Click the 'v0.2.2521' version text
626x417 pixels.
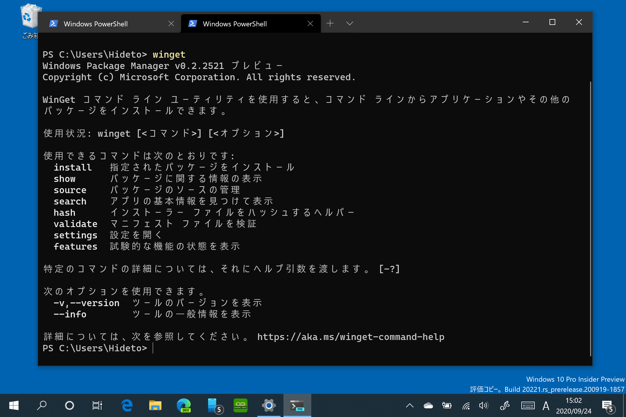click(x=199, y=66)
